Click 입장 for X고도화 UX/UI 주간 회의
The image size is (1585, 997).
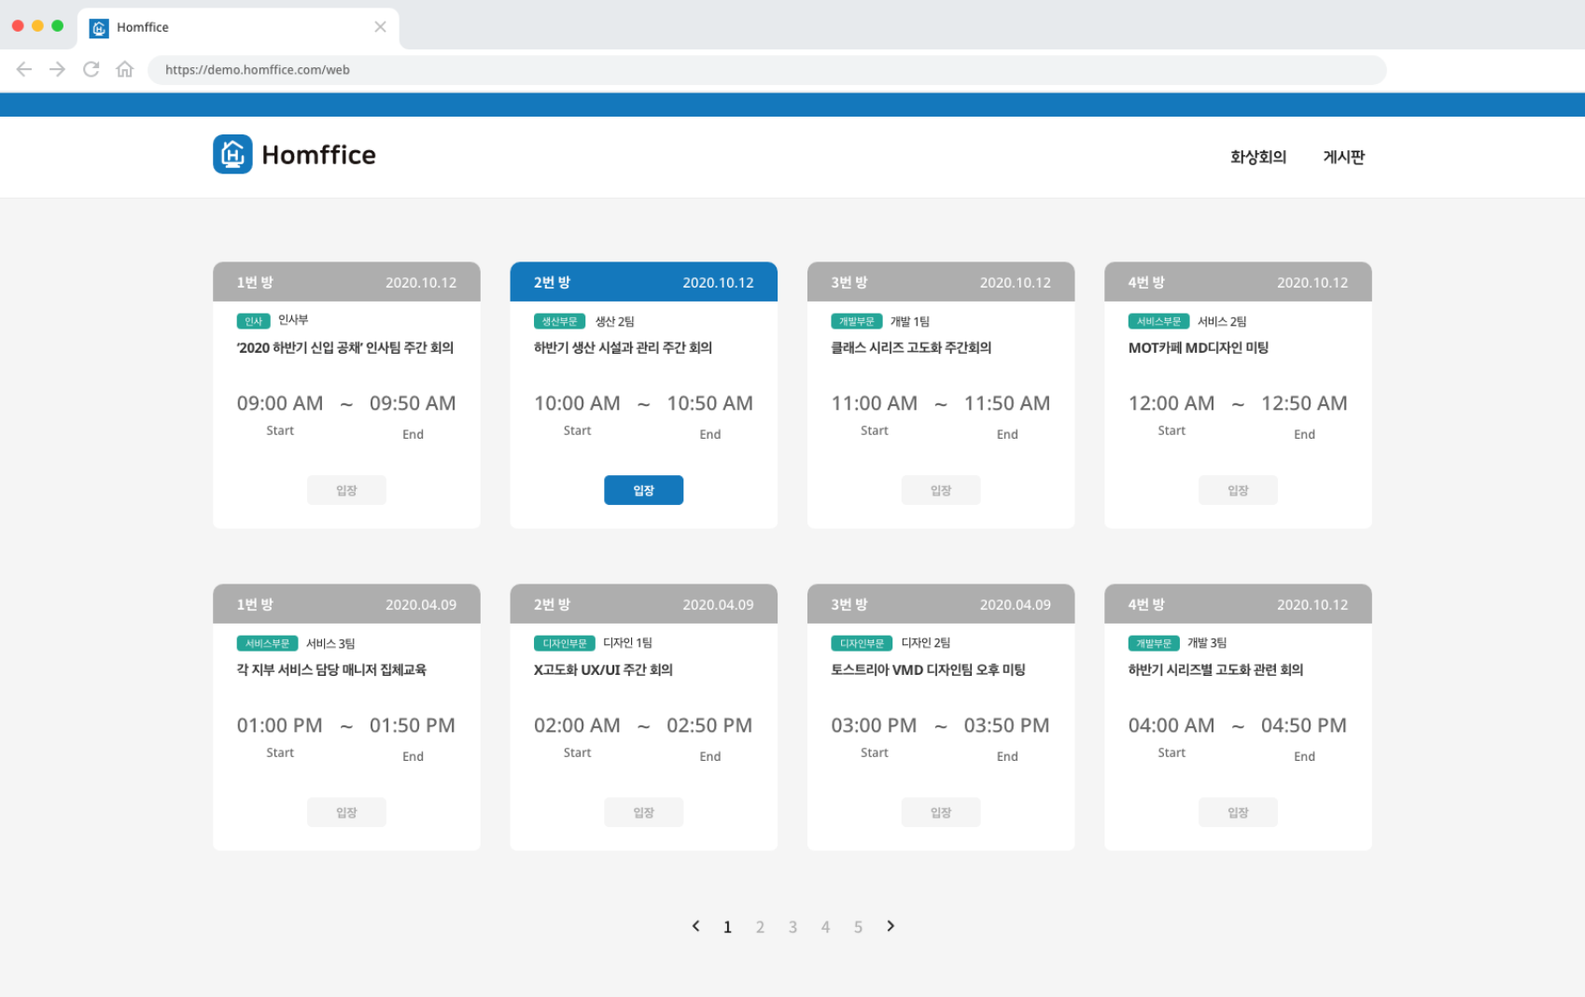[x=643, y=812]
